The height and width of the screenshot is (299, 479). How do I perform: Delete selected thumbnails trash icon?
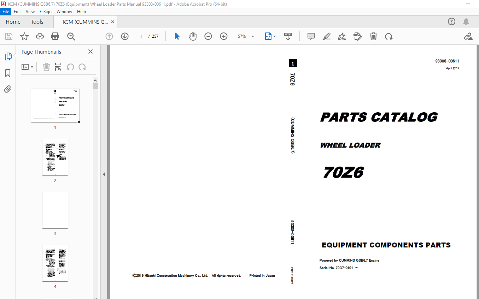tap(46, 67)
